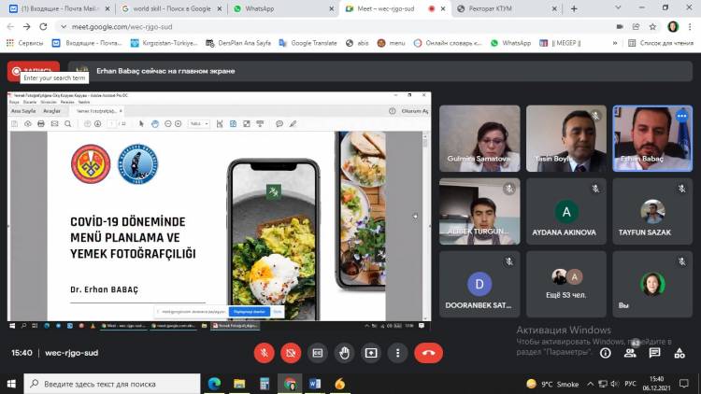701x394 pixels.
Task: Click the orange flame app on taskbar
Action: 340,384
